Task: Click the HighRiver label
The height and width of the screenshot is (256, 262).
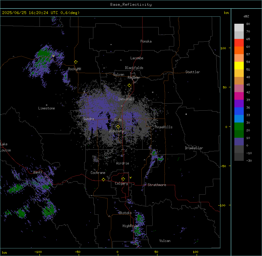Action: [131, 226]
